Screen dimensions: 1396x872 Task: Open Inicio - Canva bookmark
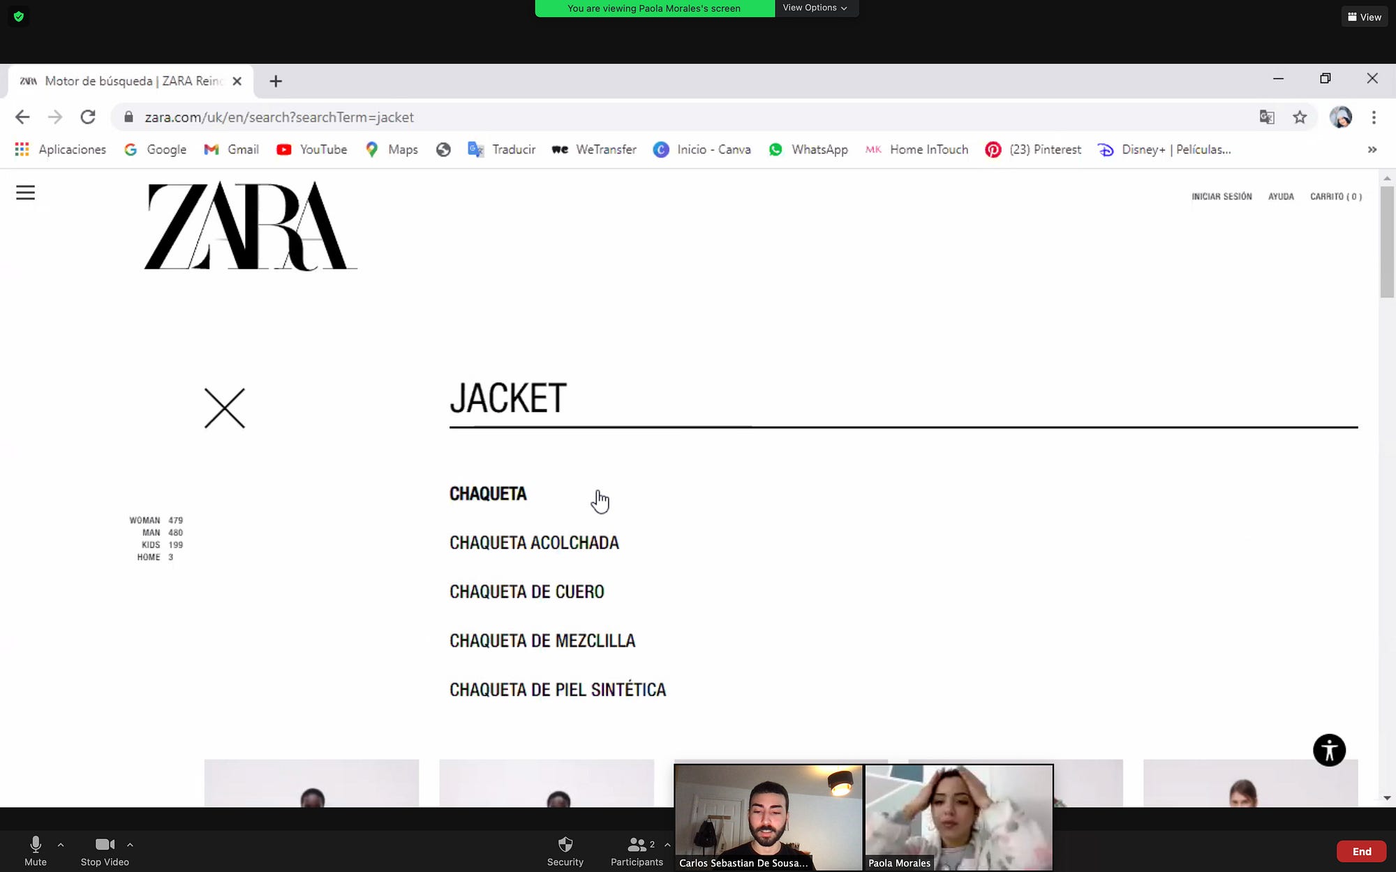click(x=702, y=149)
